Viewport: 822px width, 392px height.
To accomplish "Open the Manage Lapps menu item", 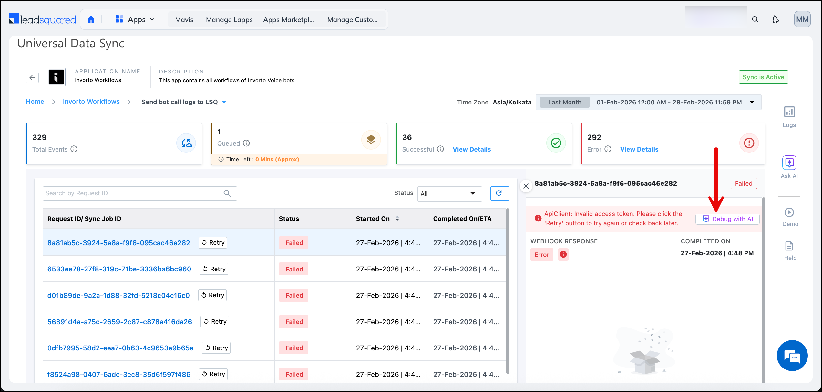I will point(229,20).
